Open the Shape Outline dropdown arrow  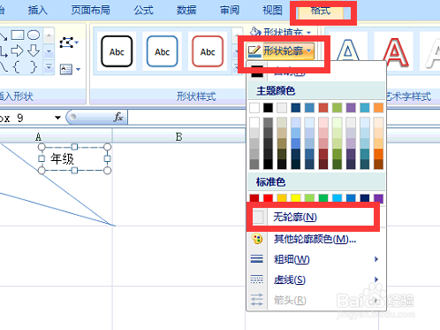(x=308, y=51)
